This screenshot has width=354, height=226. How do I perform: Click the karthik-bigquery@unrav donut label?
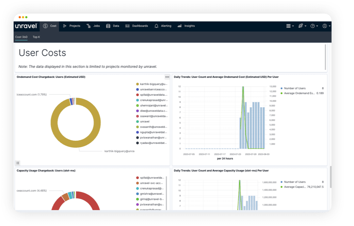119,151
